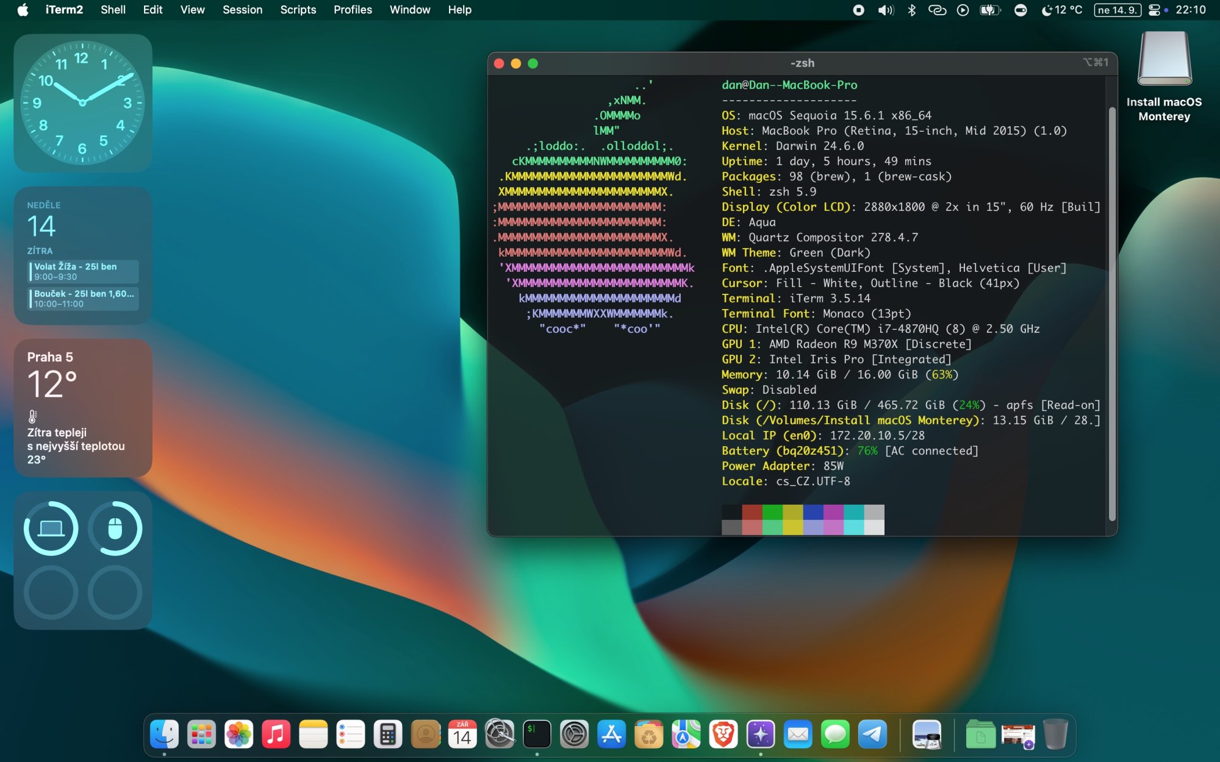The width and height of the screenshot is (1220, 762).
Task: Click the Bluetooth menu bar icon
Action: point(911,10)
